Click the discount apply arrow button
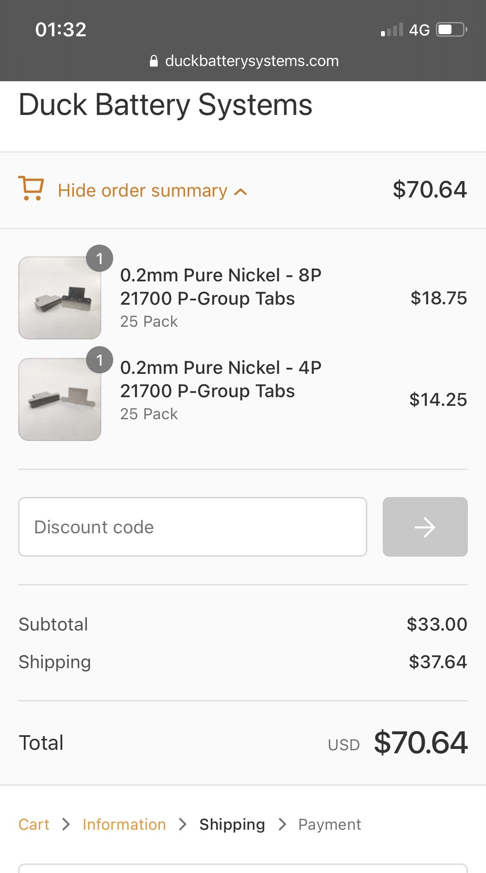The width and height of the screenshot is (486, 873). point(425,527)
